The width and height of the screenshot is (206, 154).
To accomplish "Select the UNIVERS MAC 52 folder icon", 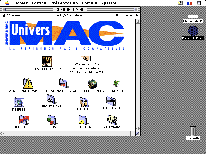I will click(x=64, y=83).
